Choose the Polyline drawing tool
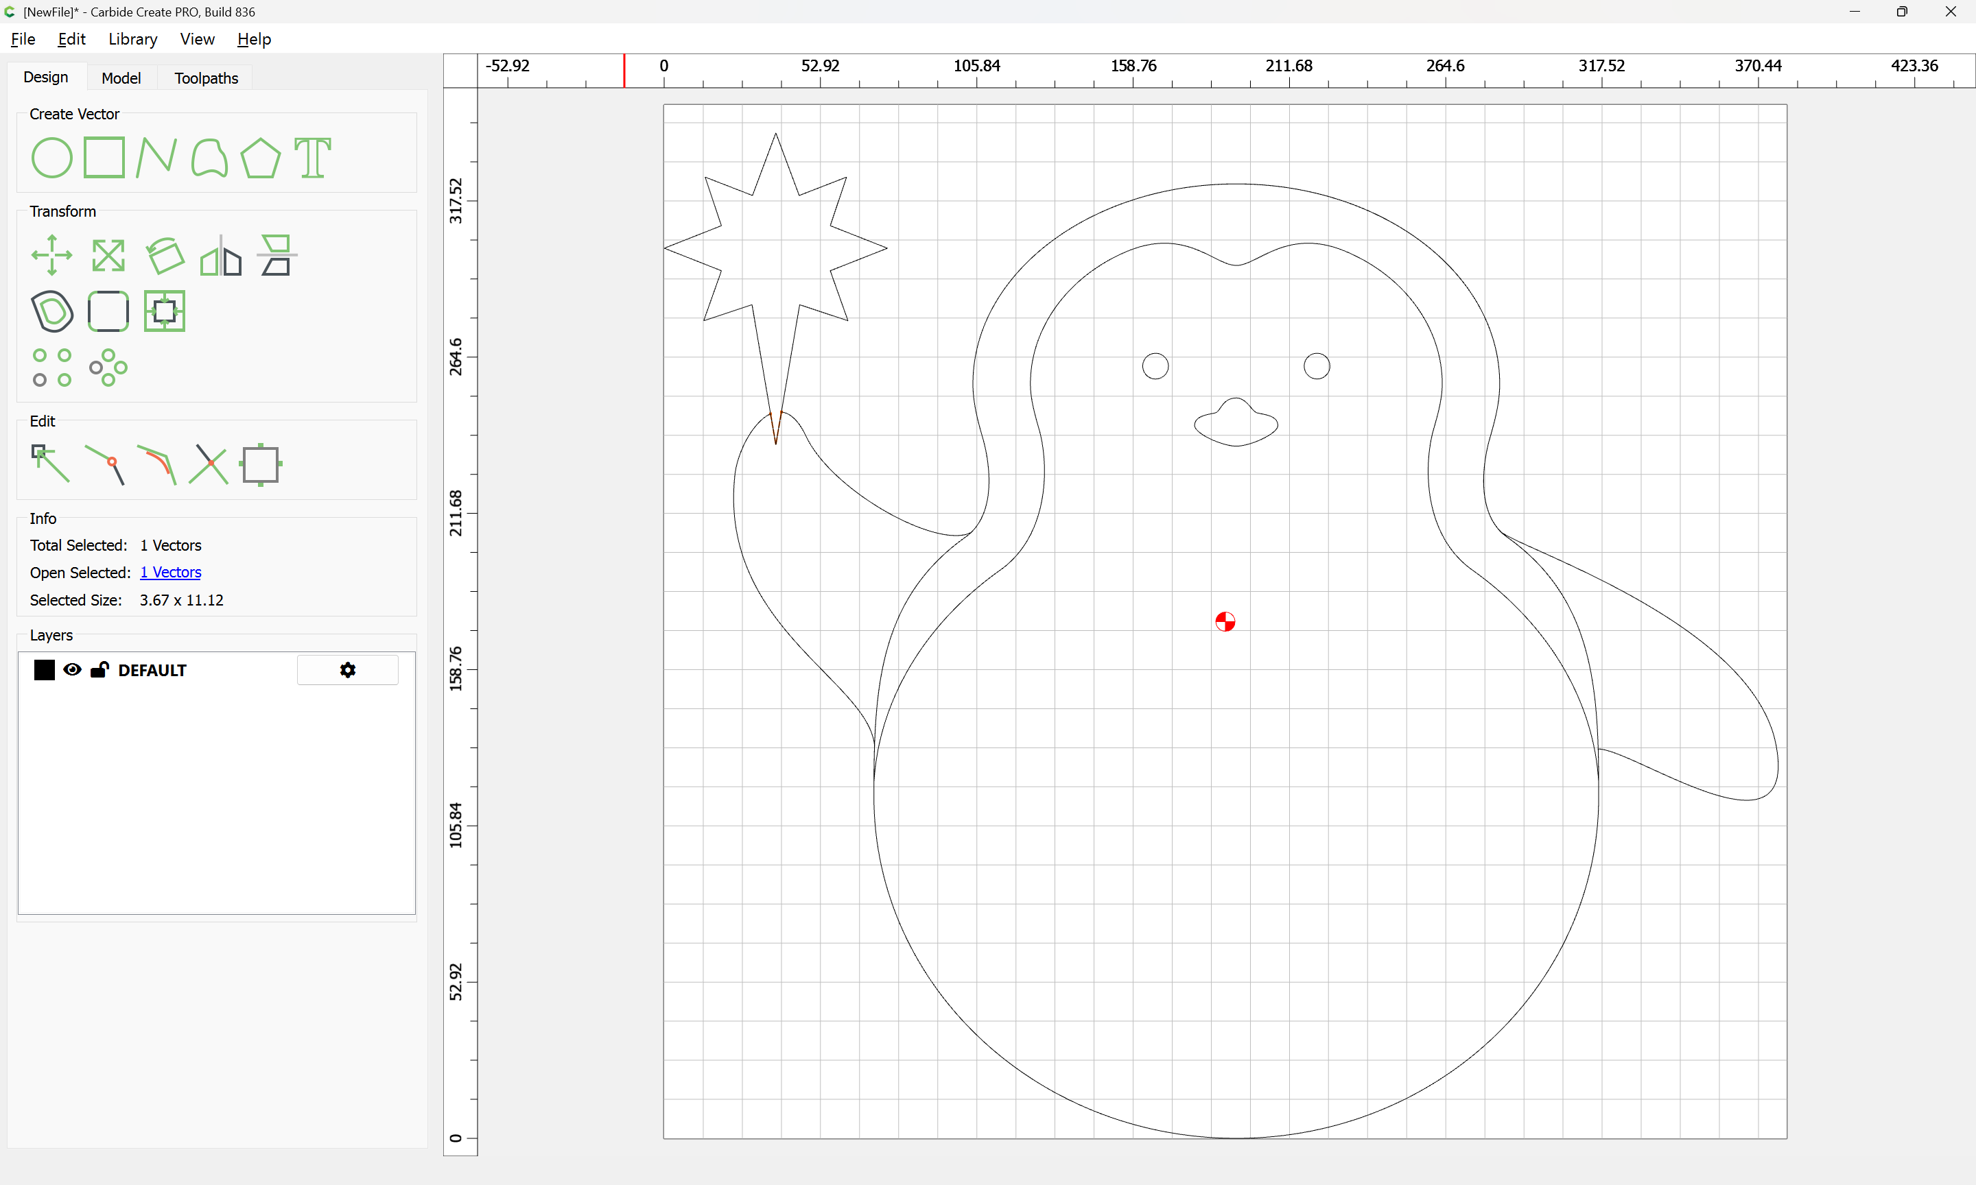The width and height of the screenshot is (1976, 1185). tap(156, 157)
